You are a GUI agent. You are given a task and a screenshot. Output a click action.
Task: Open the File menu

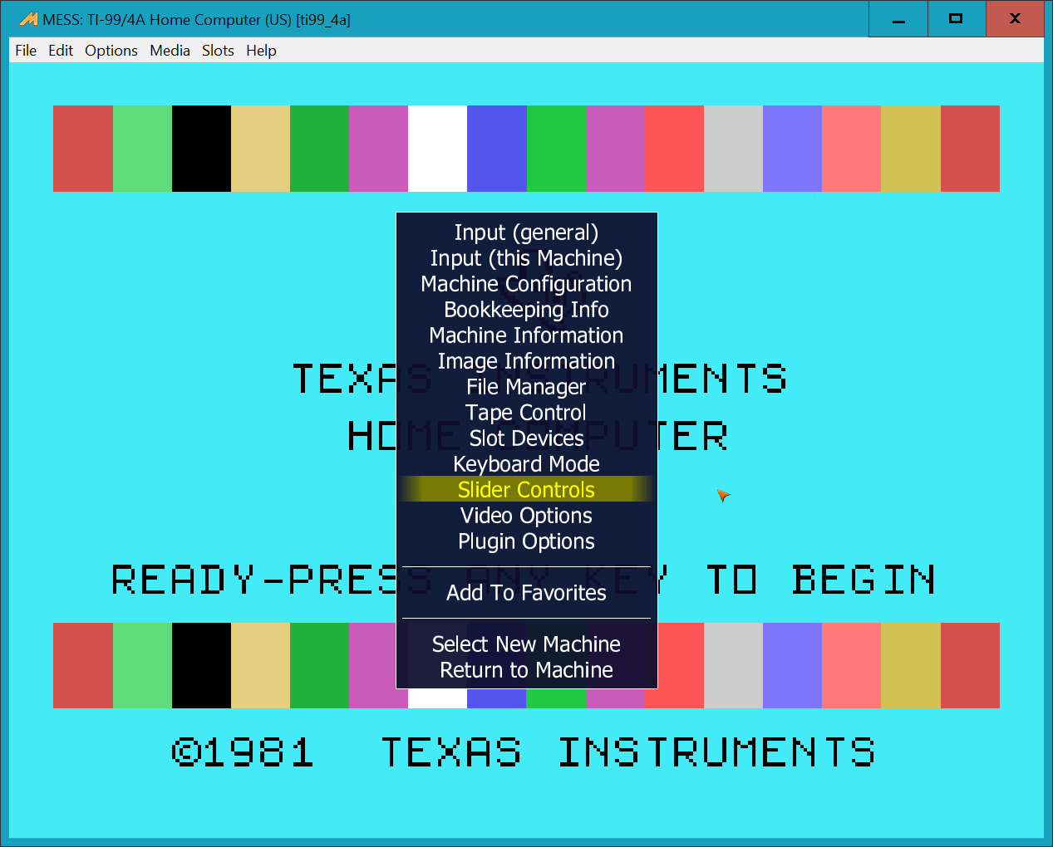click(26, 51)
